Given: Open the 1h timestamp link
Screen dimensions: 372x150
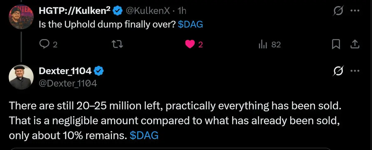Looking at the screenshot, I should tap(181, 11).
